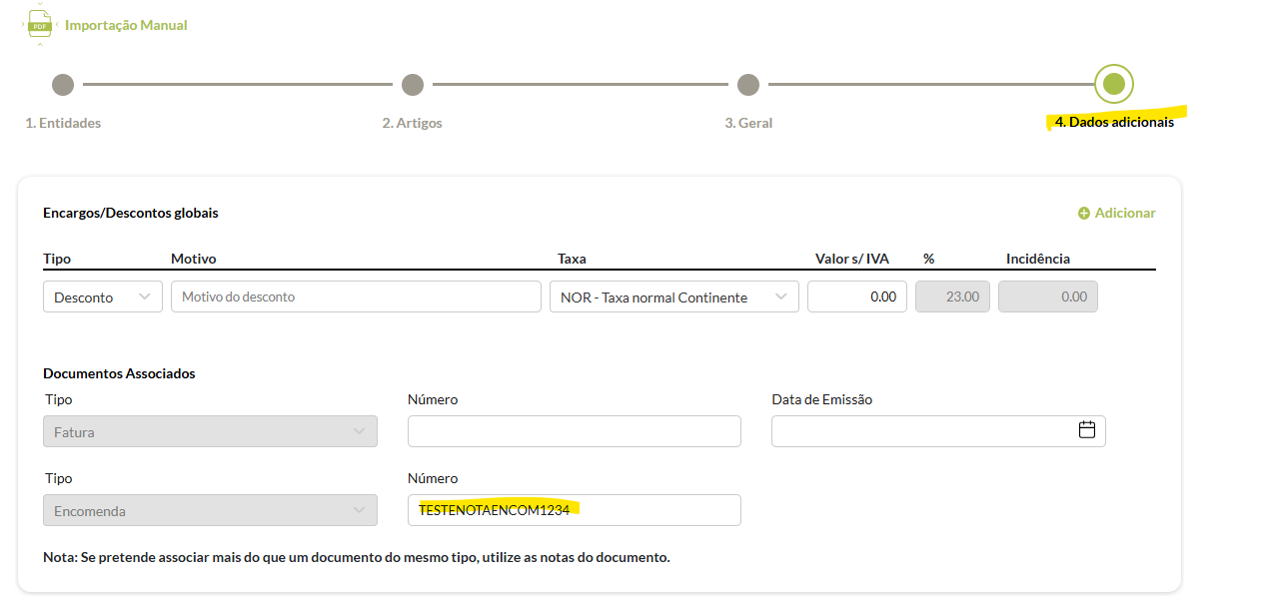Go to the '2. Artigos' step

(x=412, y=123)
